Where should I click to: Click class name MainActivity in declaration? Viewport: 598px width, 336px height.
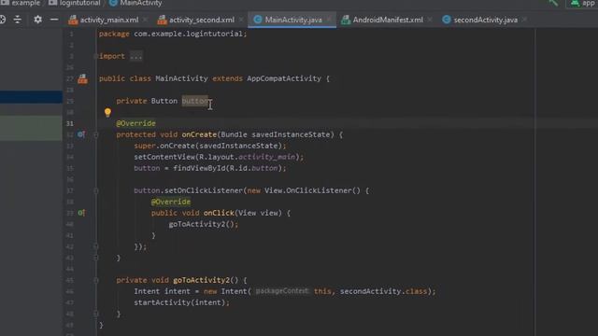point(181,78)
